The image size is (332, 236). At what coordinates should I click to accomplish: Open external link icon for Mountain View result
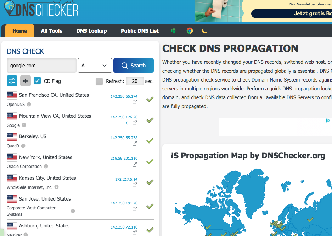pos(135,123)
